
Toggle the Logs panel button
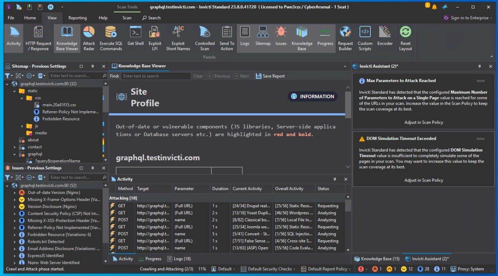coord(245,38)
